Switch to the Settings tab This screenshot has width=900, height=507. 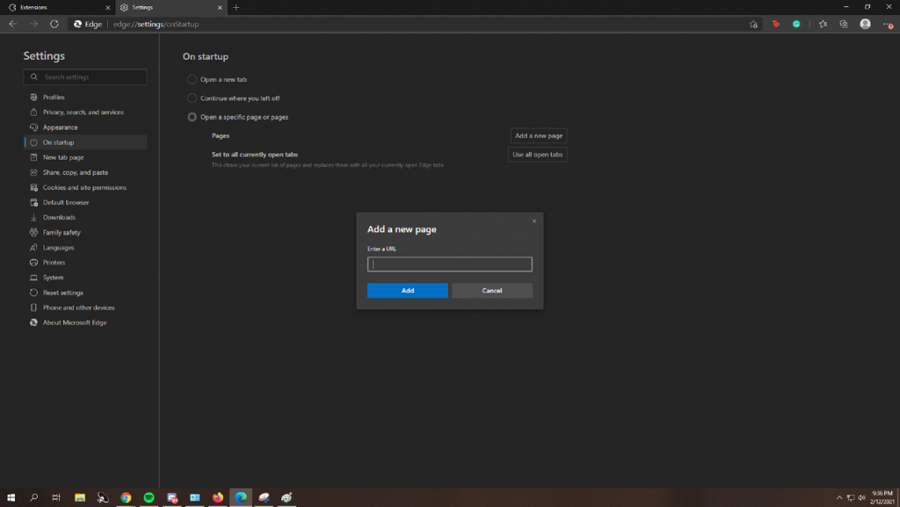[x=171, y=7]
